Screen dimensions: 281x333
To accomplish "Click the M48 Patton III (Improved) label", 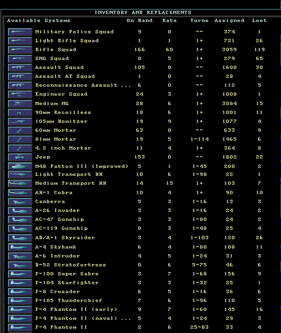I will pyautogui.click(x=82, y=166).
